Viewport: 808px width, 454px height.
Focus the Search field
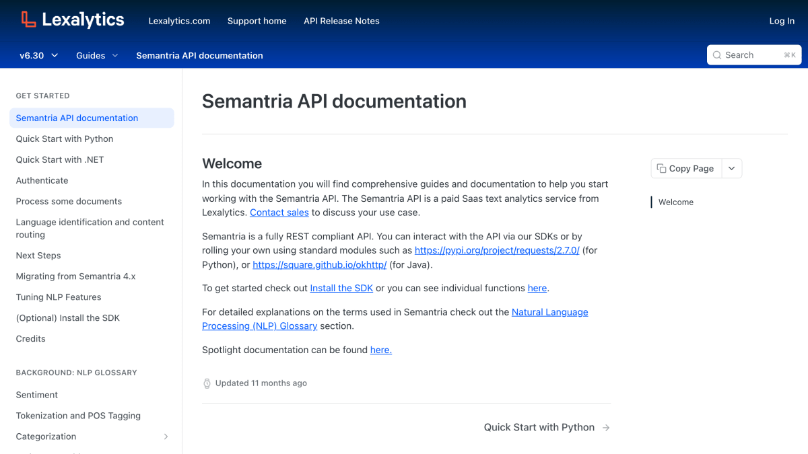coord(754,55)
